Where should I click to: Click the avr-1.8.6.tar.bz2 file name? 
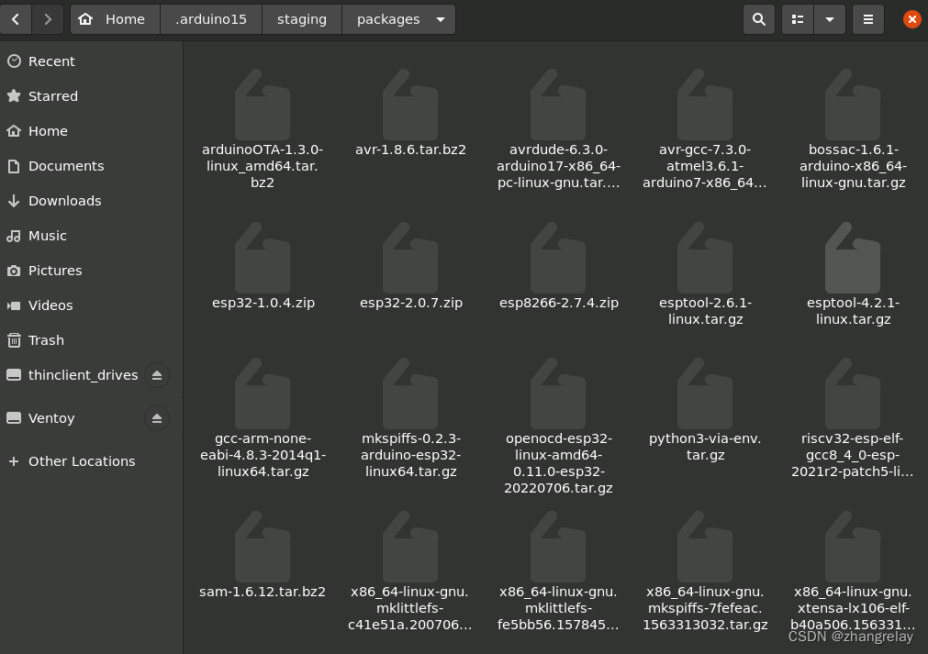pyautogui.click(x=410, y=150)
